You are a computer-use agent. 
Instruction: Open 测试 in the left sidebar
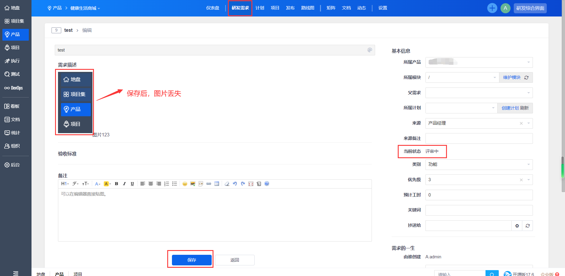15,74
